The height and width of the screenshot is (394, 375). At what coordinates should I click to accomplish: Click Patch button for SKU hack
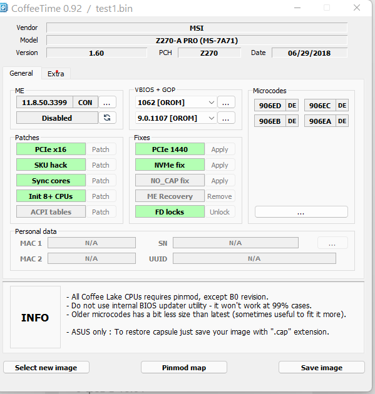coord(101,165)
